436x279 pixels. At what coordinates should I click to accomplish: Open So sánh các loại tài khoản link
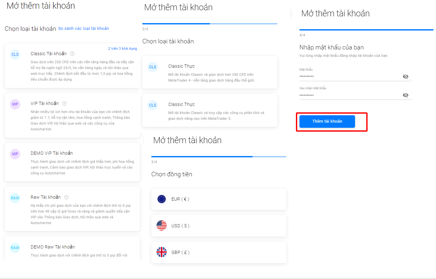point(84,29)
